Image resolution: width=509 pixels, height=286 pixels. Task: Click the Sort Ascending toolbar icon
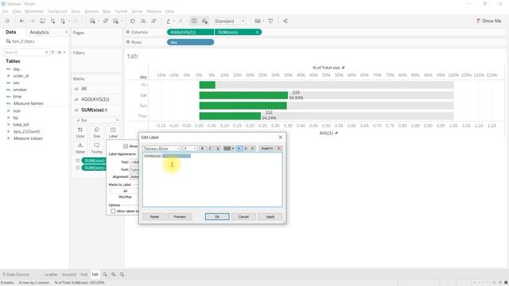[143, 21]
